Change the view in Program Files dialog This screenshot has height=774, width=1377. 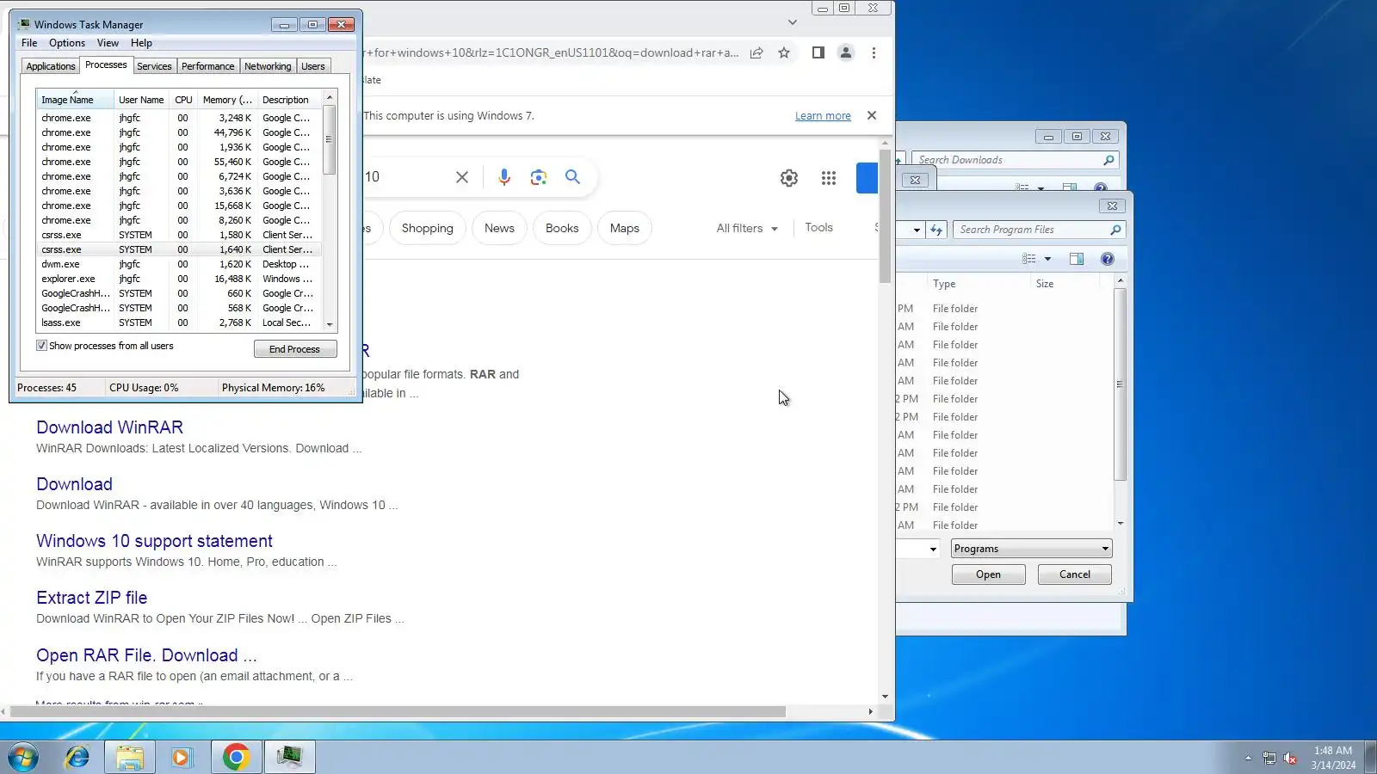click(x=1029, y=259)
